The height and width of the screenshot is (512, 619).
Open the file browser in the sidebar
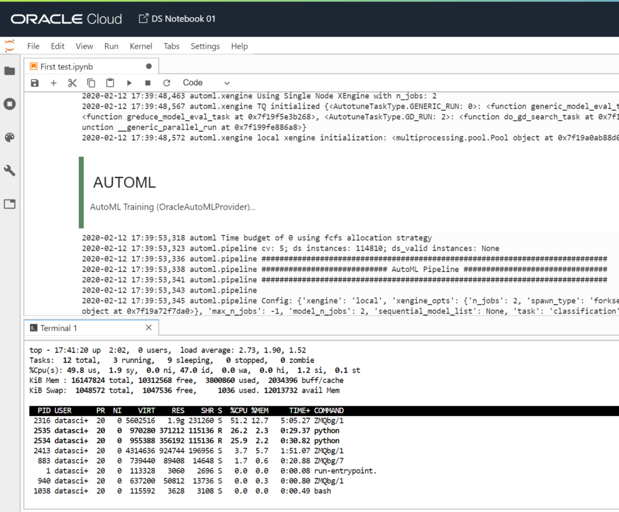point(9,71)
